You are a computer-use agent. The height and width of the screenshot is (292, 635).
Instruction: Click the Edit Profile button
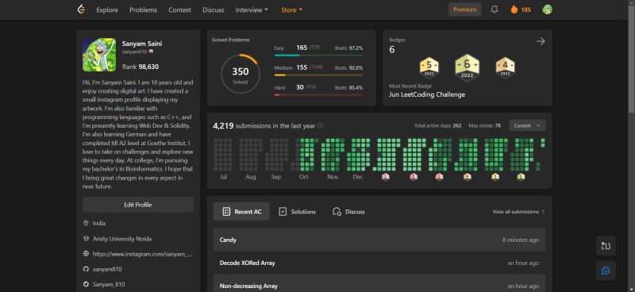coord(137,205)
